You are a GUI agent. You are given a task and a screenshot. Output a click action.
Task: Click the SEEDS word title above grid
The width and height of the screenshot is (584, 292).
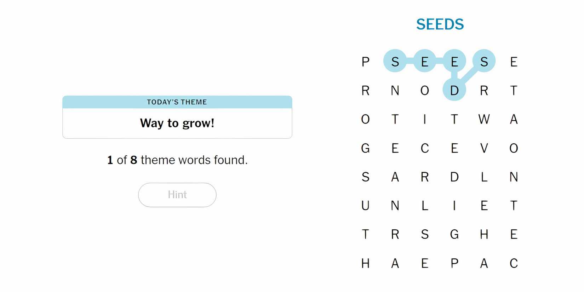click(x=440, y=24)
